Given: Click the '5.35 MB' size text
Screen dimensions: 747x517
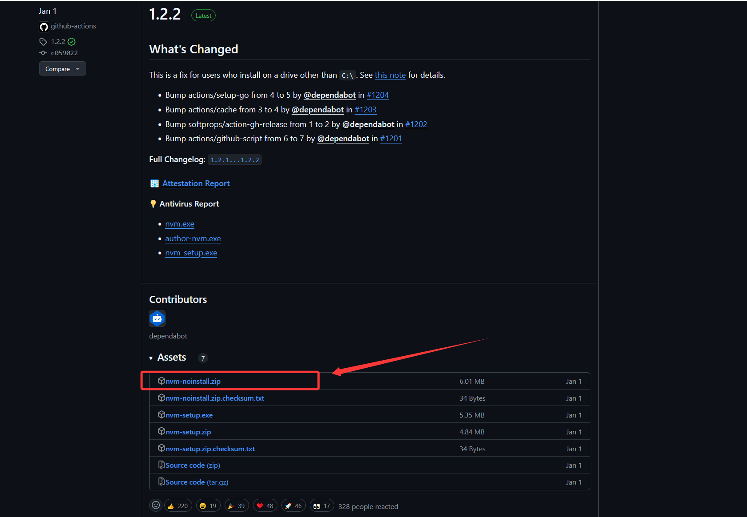Looking at the screenshot, I should click(472, 415).
